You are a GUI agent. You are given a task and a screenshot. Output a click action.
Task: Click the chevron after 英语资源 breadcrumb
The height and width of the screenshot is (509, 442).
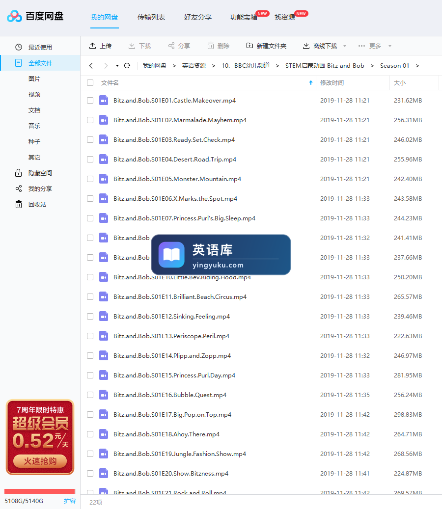click(x=213, y=66)
